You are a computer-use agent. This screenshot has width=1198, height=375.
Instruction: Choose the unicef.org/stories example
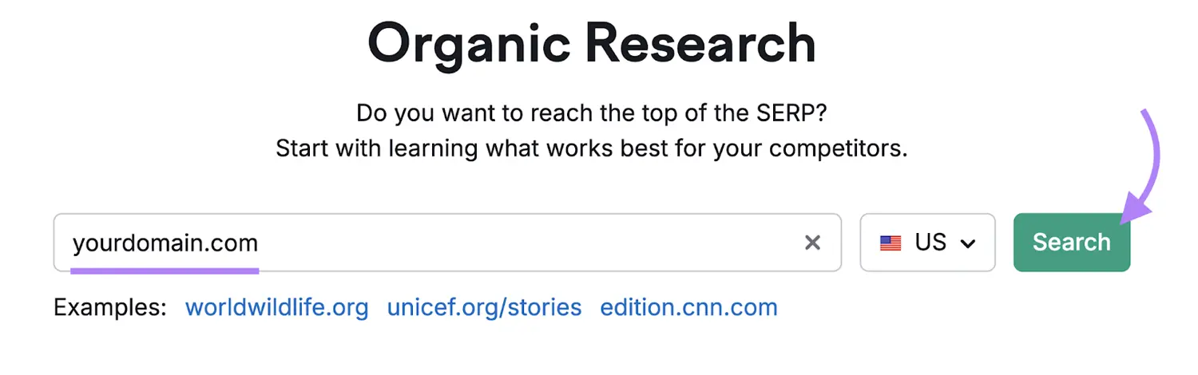(x=484, y=308)
